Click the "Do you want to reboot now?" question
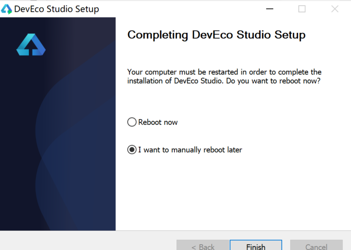The width and height of the screenshot is (351, 250). pos(273,81)
